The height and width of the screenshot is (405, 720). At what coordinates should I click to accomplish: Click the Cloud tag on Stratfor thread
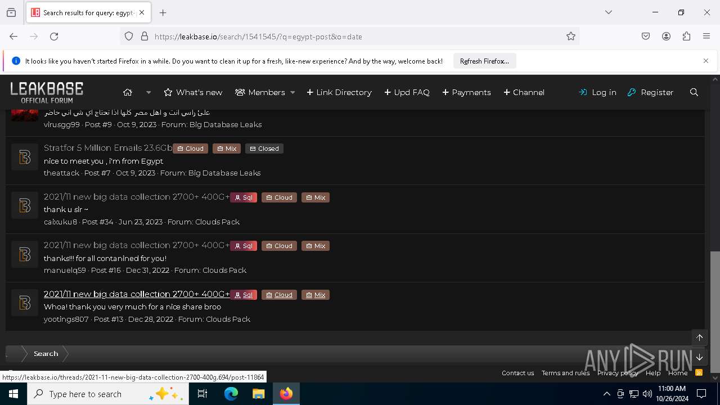point(190,148)
